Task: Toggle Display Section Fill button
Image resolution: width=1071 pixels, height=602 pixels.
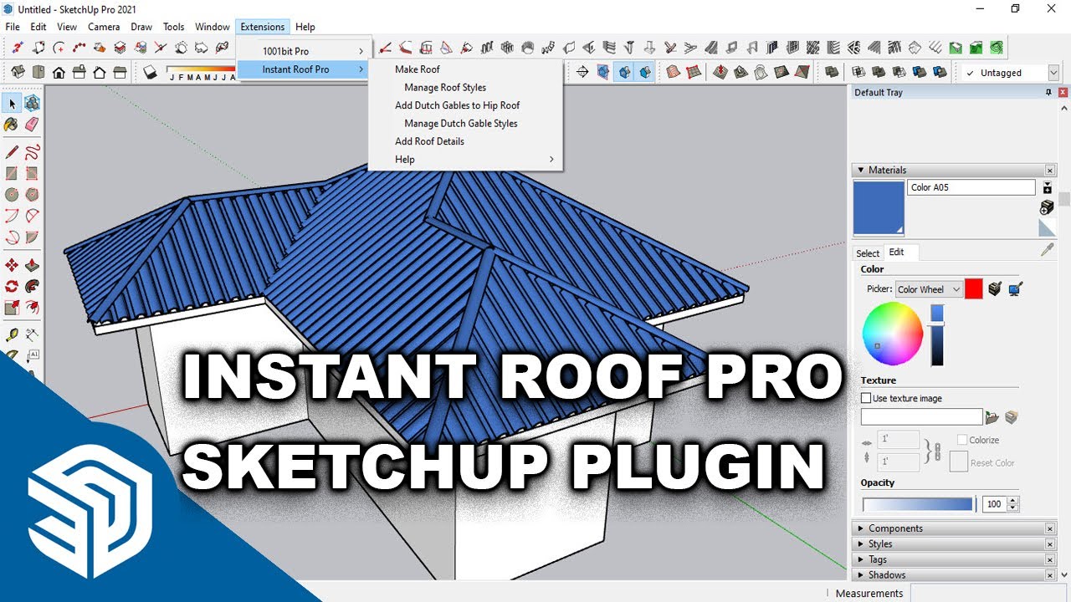Action: 644,72
